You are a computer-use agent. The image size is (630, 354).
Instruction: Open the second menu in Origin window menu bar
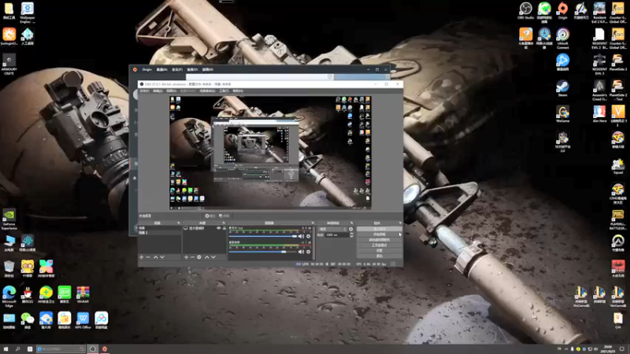click(162, 69)
